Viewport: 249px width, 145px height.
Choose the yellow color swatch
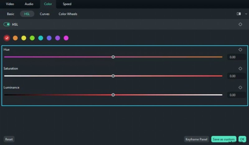24,38
